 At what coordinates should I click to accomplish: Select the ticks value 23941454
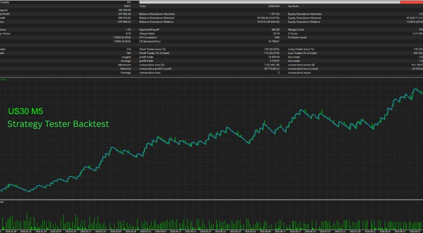[274, 6]
